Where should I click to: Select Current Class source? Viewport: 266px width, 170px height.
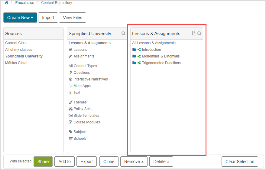click(x=16, y=43)
